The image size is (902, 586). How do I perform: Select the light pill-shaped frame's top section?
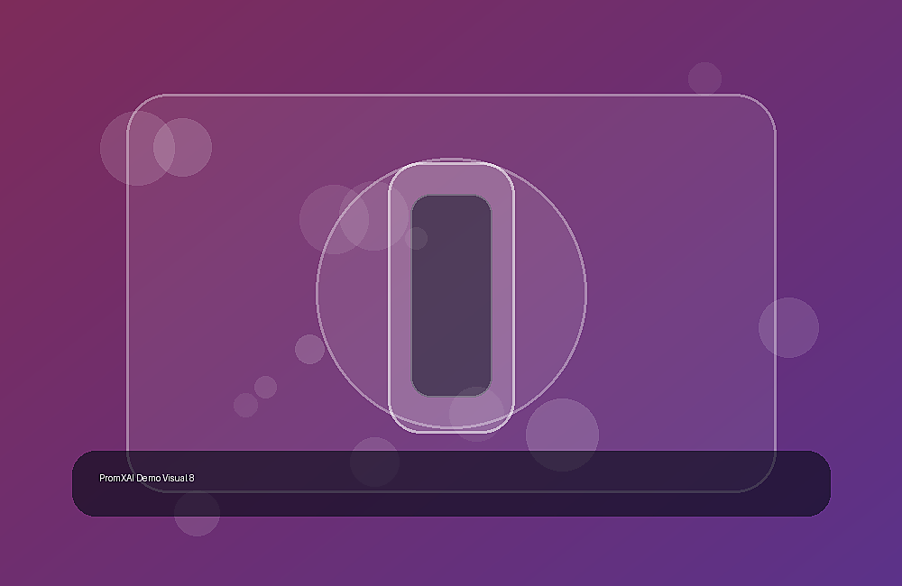click(x=452, y=179)
